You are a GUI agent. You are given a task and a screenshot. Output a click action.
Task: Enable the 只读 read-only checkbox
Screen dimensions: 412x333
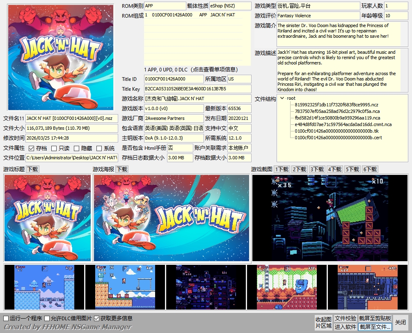tap(54, 148)
